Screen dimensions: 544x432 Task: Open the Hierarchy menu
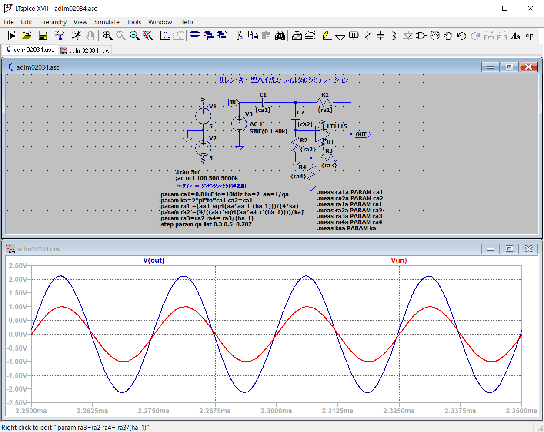click(53, 22)
